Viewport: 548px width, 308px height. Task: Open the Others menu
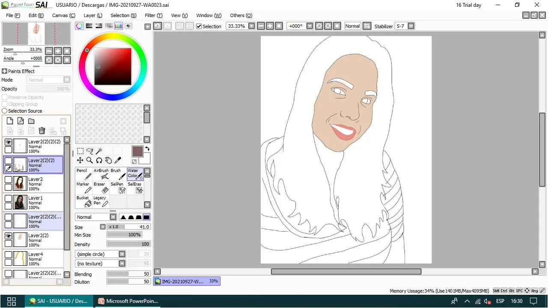[241, 15]
